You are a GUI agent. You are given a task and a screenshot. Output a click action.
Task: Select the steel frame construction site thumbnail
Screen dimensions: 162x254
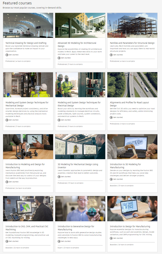[132, 26]
